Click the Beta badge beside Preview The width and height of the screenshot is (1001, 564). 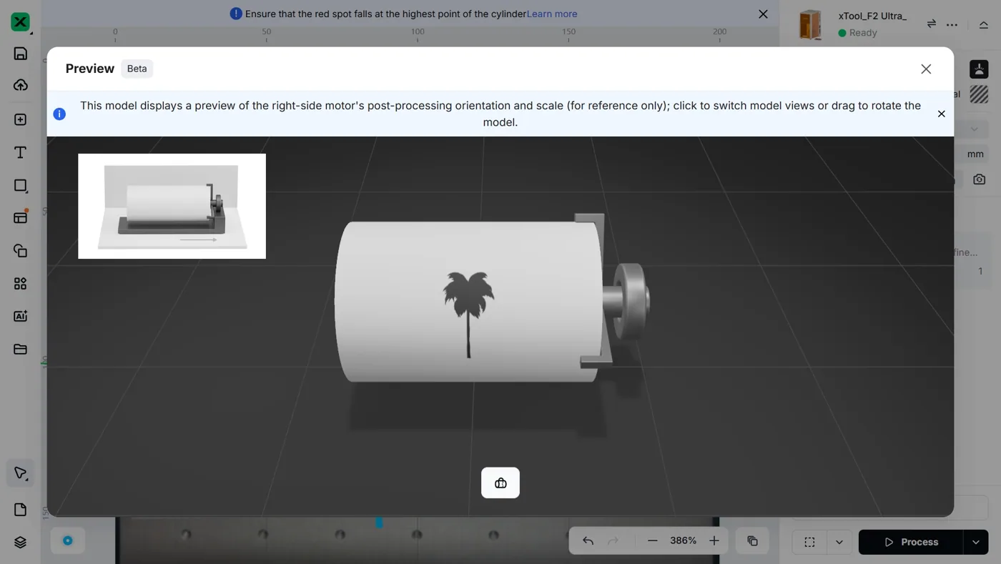pos(137,69)
